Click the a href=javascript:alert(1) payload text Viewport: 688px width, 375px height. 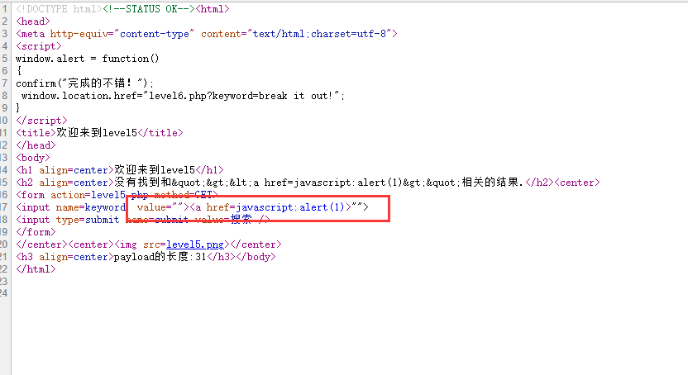click(270, 207)
